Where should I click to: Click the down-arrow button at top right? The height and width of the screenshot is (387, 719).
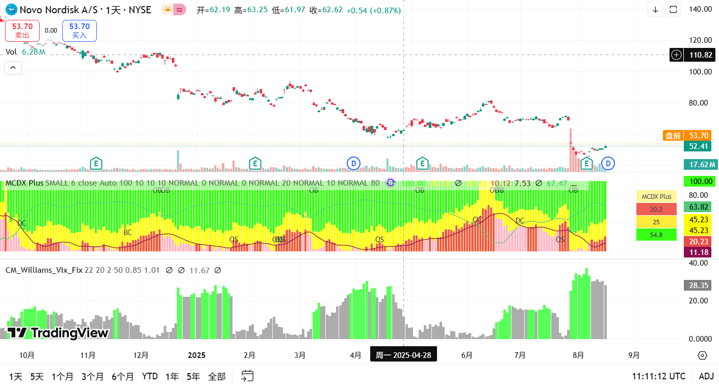pos(655,9)
